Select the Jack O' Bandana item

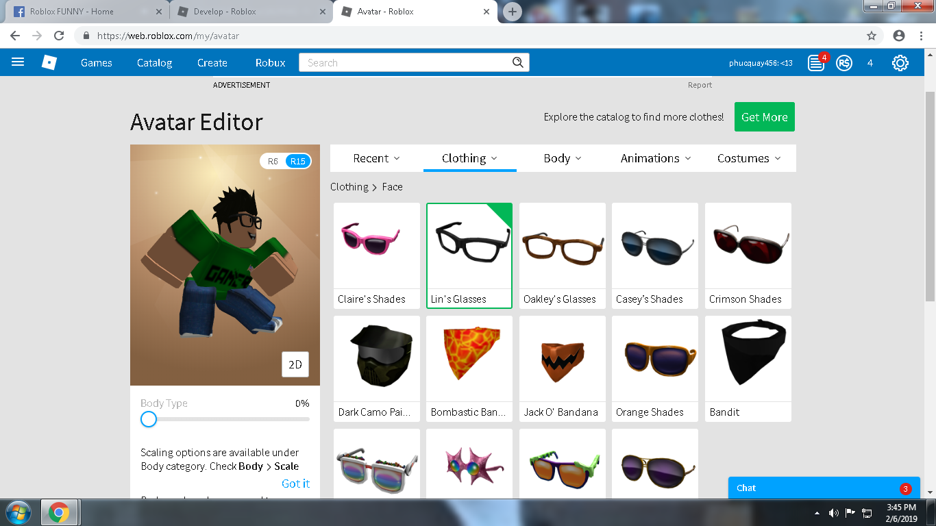pos(563,368)
